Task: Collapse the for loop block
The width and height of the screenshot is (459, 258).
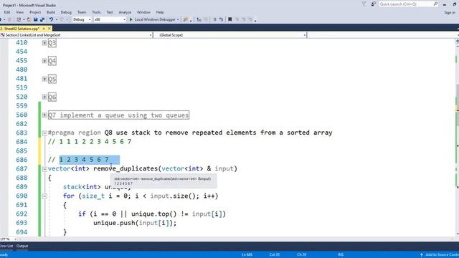Action: coord(44,196)
